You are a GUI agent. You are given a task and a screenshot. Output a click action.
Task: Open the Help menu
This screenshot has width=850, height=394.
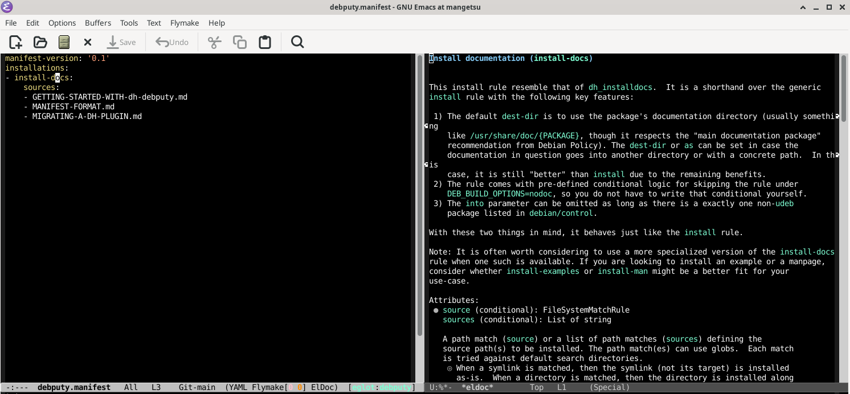pos(216,23)
